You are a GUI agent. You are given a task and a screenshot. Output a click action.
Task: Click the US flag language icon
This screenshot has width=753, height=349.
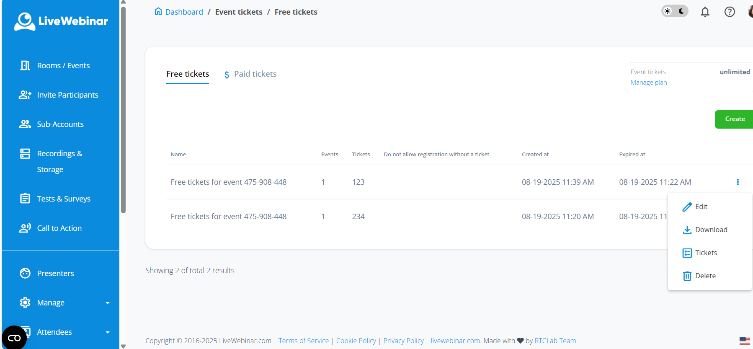click(744, 341)
